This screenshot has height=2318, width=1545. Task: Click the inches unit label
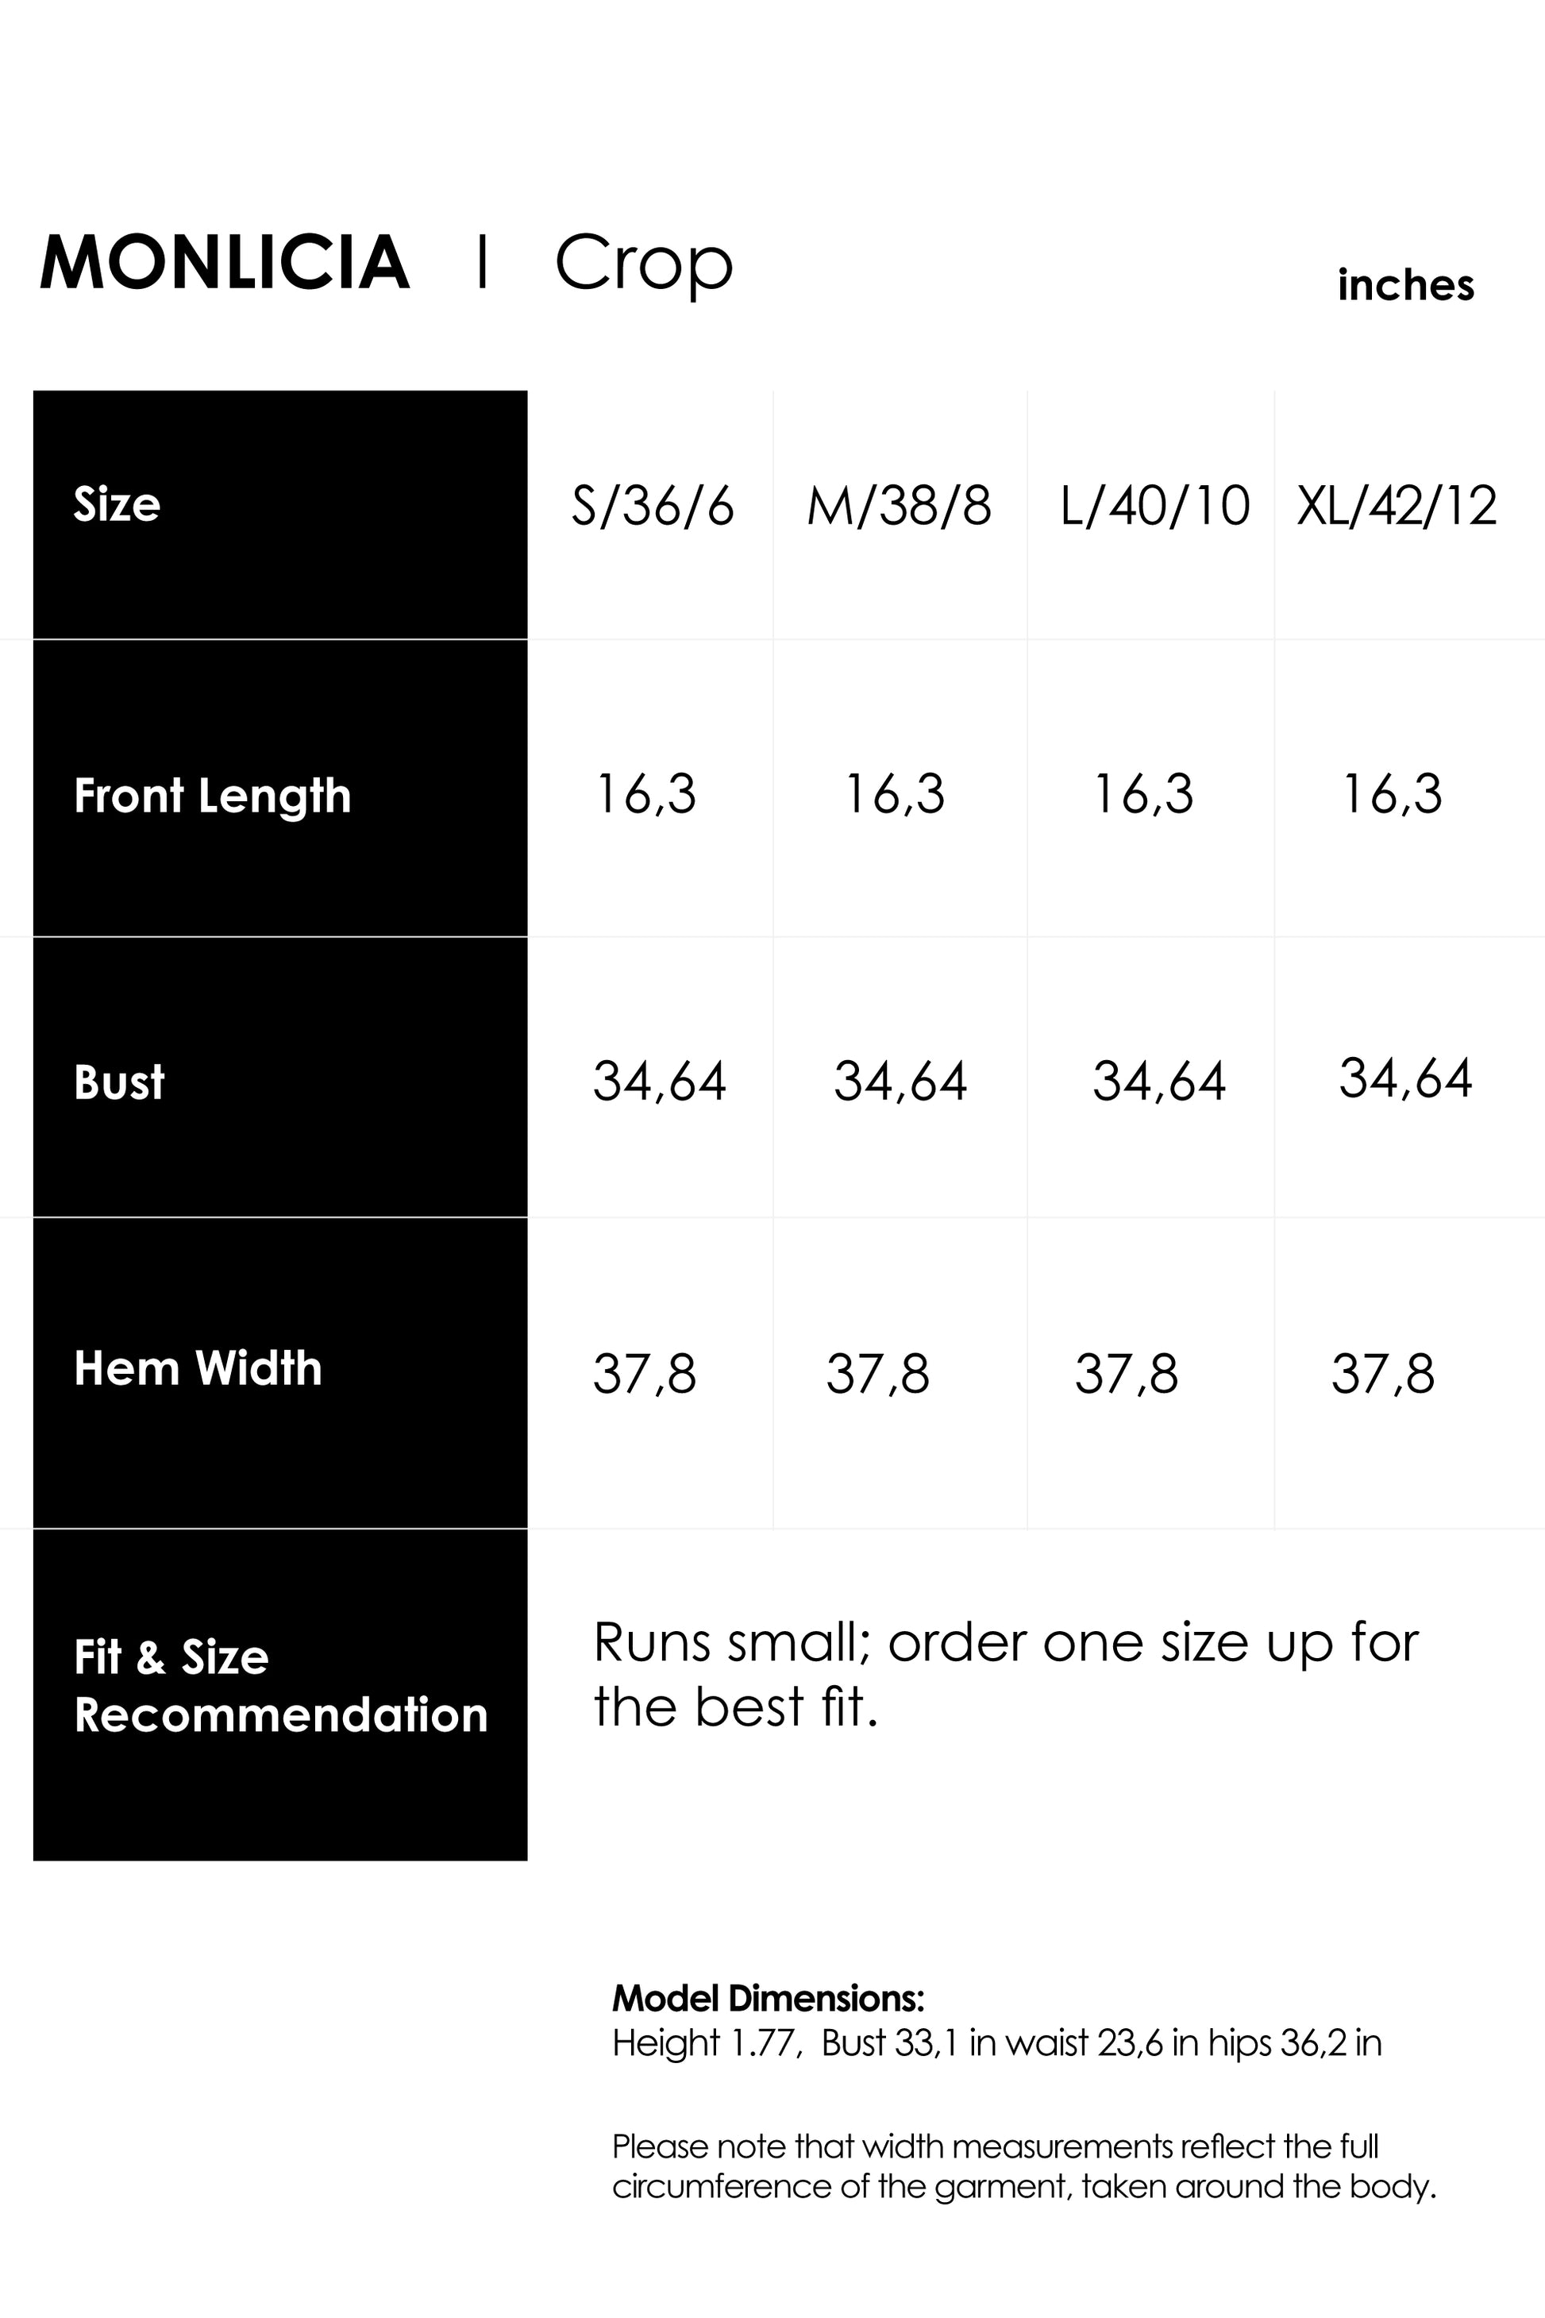(x=1405, y=285)
